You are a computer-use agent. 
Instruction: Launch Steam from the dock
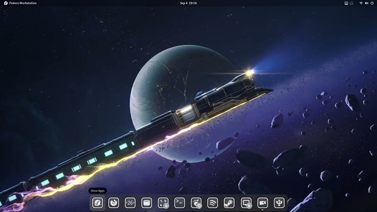[229, 203]
